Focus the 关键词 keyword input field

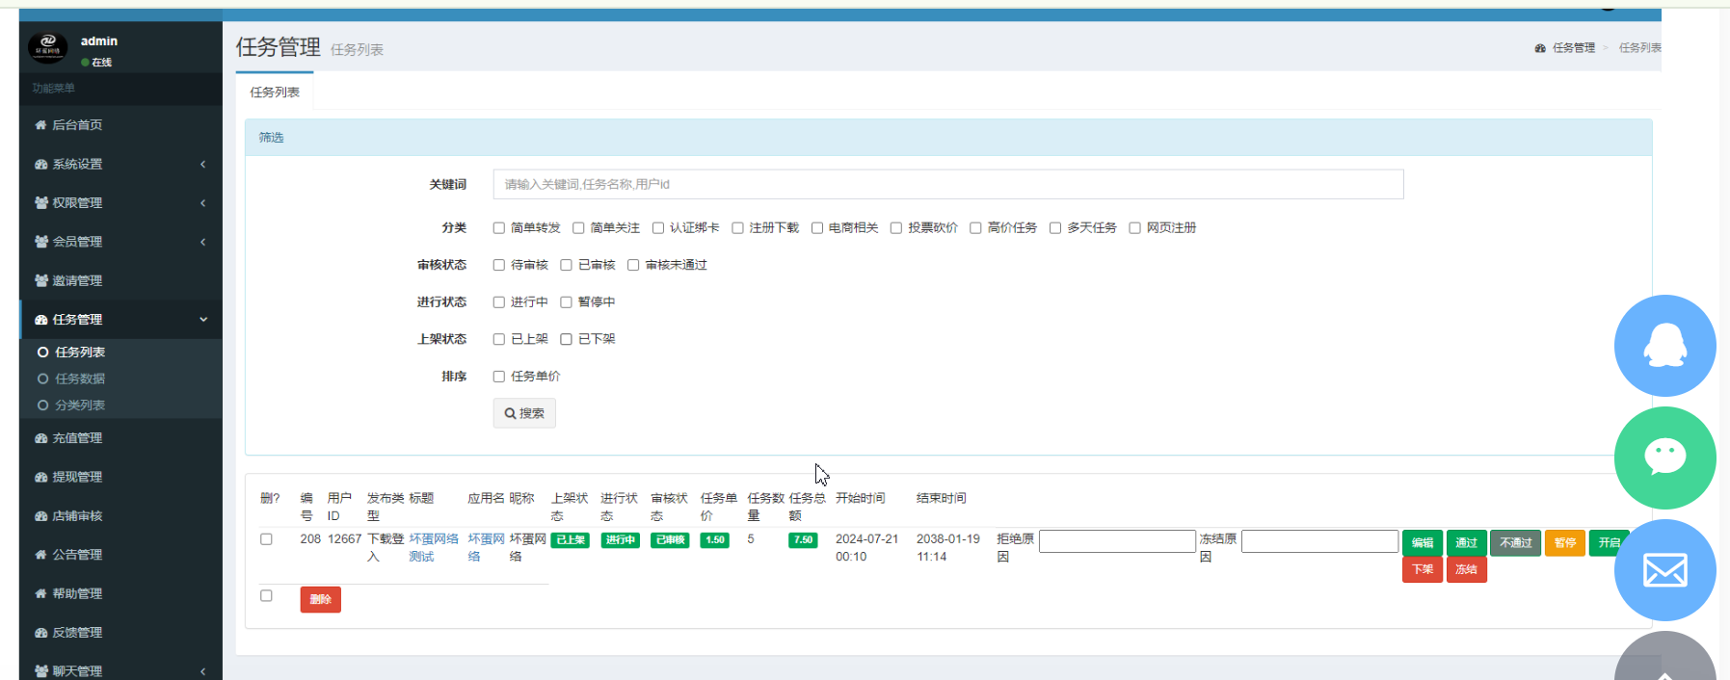point(948,184)
